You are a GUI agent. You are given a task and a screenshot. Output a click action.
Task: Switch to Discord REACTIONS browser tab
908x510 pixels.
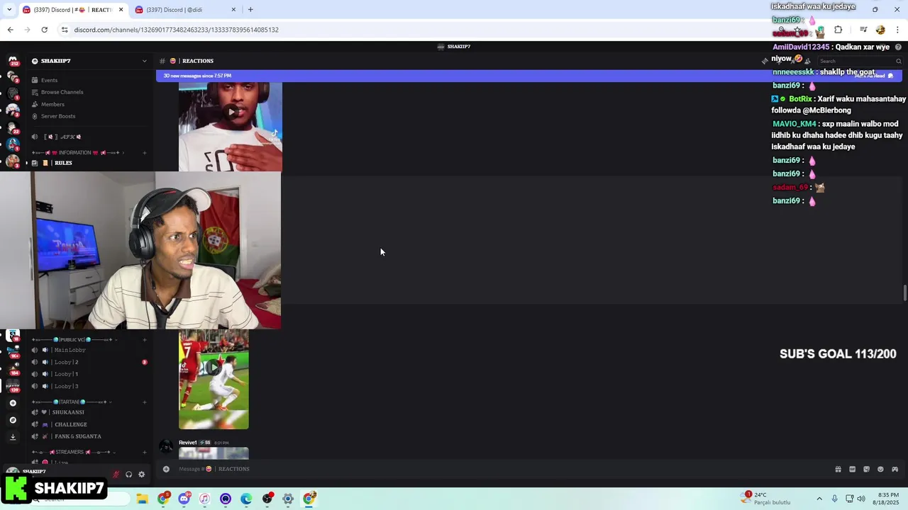tap(72, 10)
